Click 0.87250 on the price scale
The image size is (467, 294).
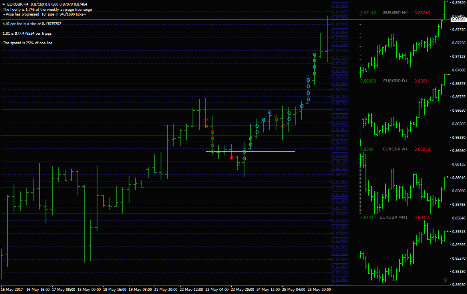pos(459,43)
